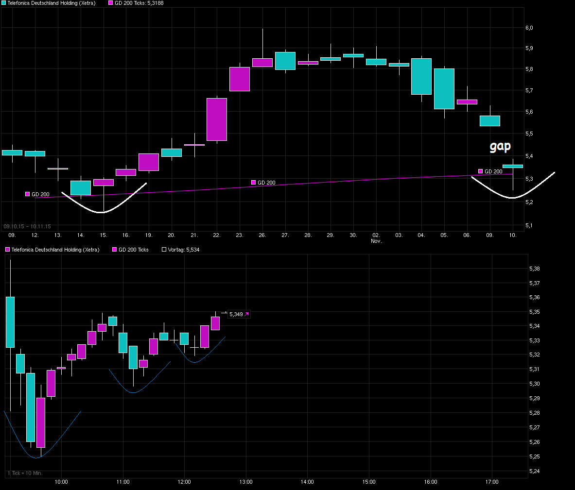The image size is (575, 490).
Task: Click the pink arrow icon beside 5,349
Action: click(x=246, y=315)
